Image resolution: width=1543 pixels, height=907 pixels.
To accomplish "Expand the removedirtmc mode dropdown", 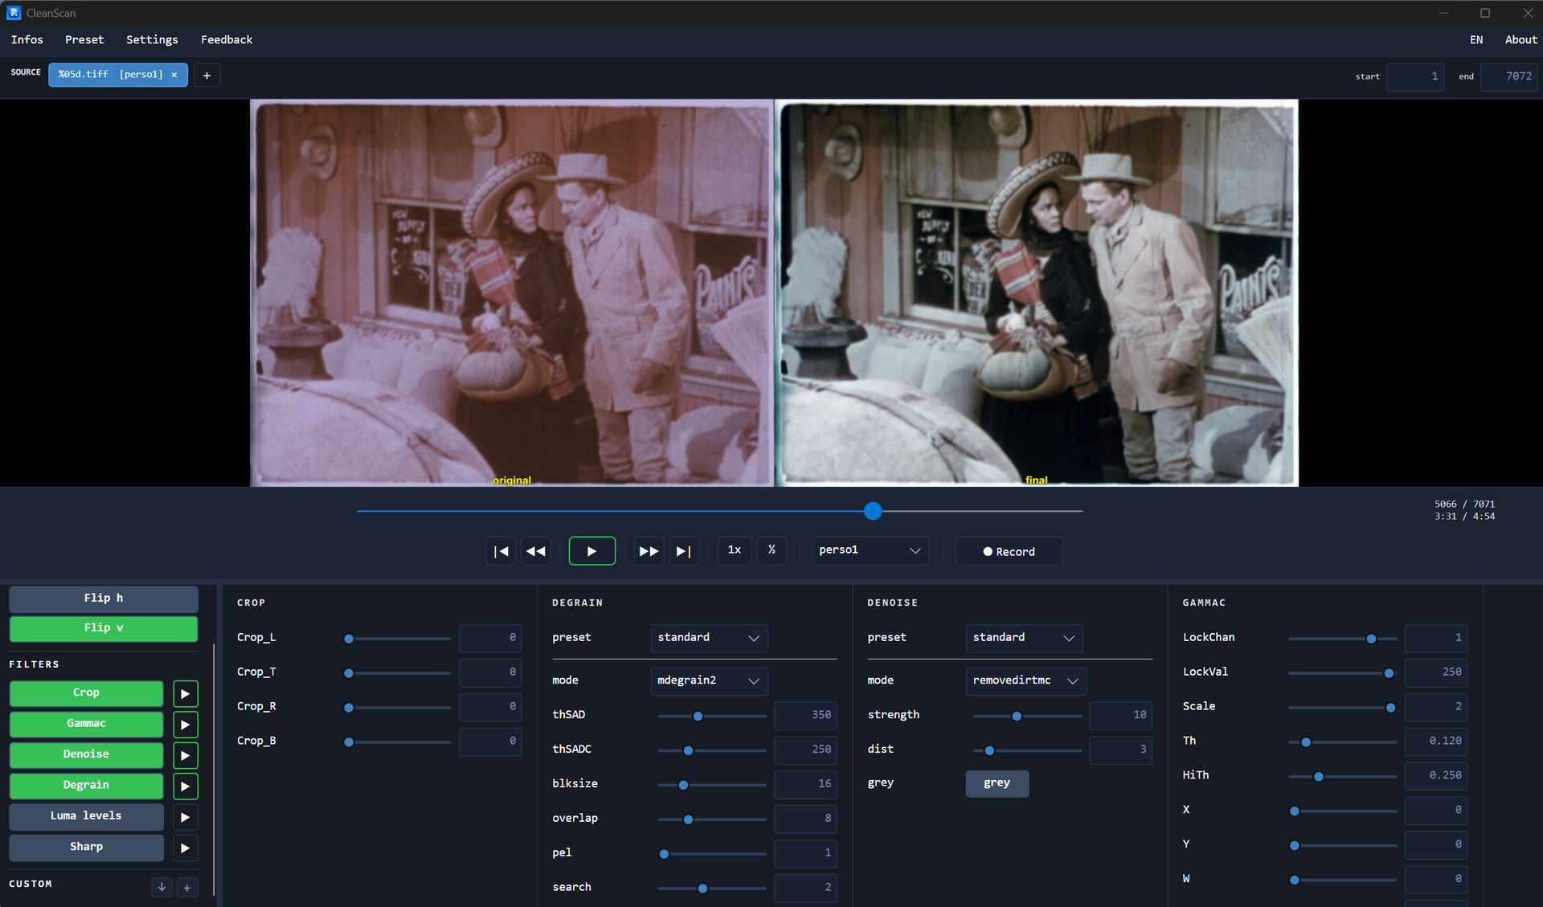I will [x=1025, y=680].
